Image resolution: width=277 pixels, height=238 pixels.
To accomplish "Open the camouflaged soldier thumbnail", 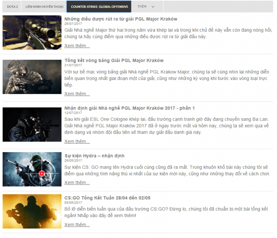I will click(x=32, y=77).
